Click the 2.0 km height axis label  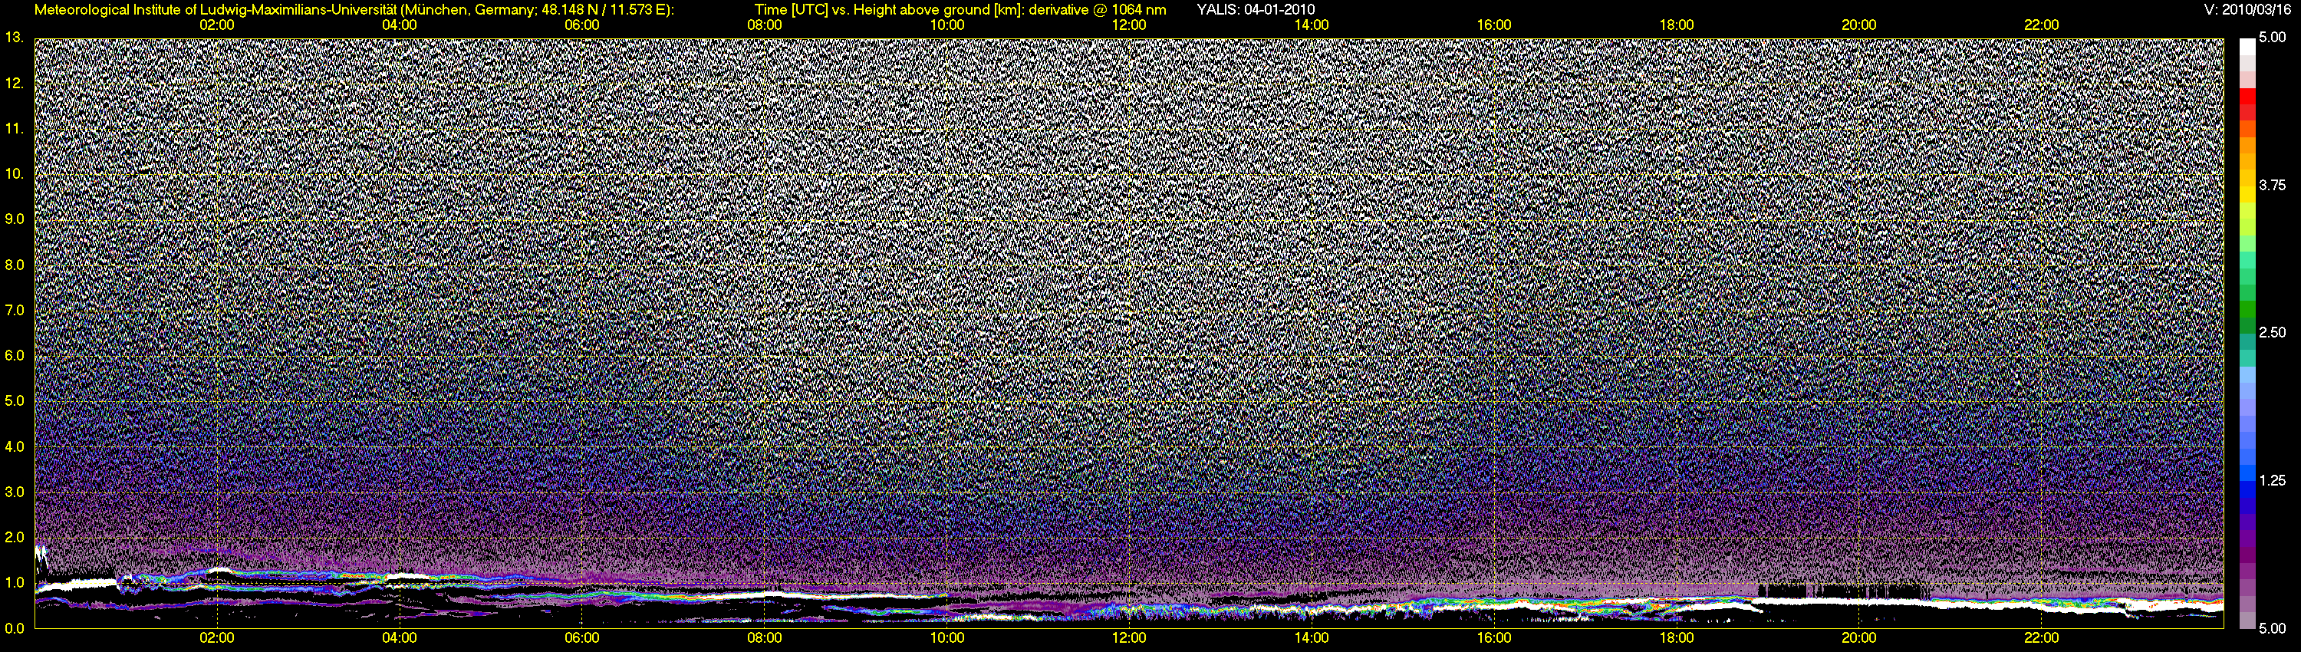(x=15, y=537)
